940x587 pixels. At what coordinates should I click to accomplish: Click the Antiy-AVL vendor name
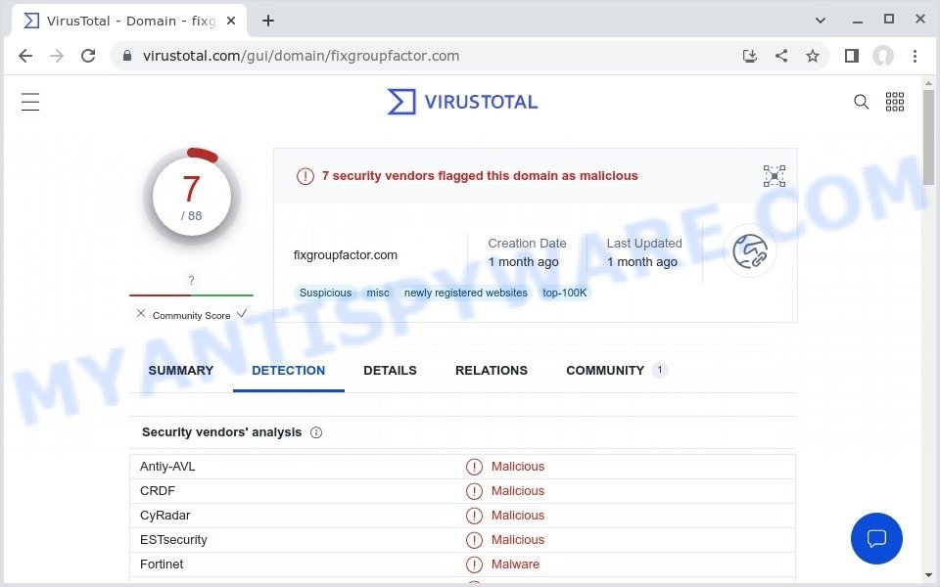click(x=167, y=467)
